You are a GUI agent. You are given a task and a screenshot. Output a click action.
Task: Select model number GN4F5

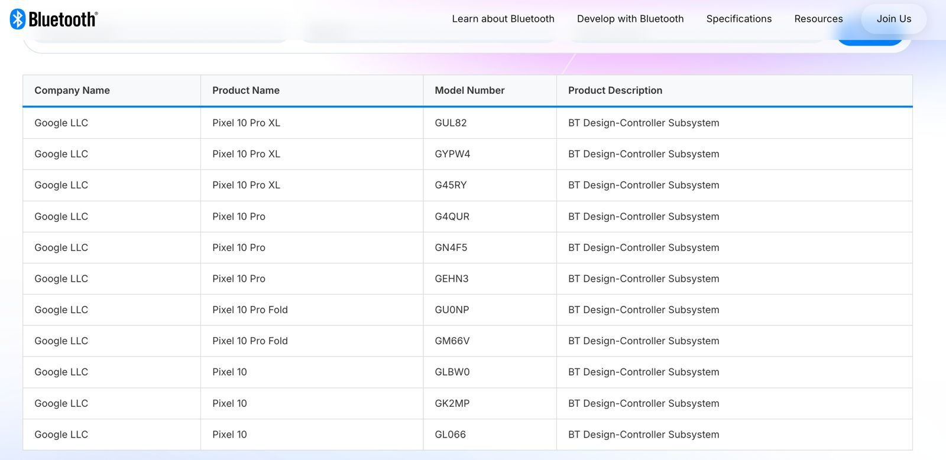click(x=451, y=248)
